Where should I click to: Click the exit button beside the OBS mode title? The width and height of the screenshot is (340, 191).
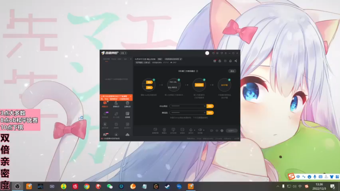[x=232, y=71]
